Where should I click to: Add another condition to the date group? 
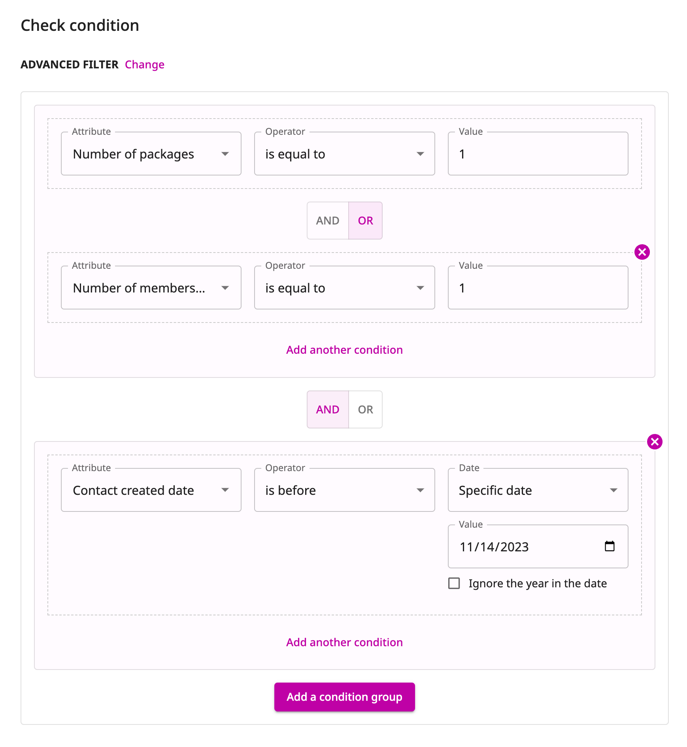pos(344,642)
